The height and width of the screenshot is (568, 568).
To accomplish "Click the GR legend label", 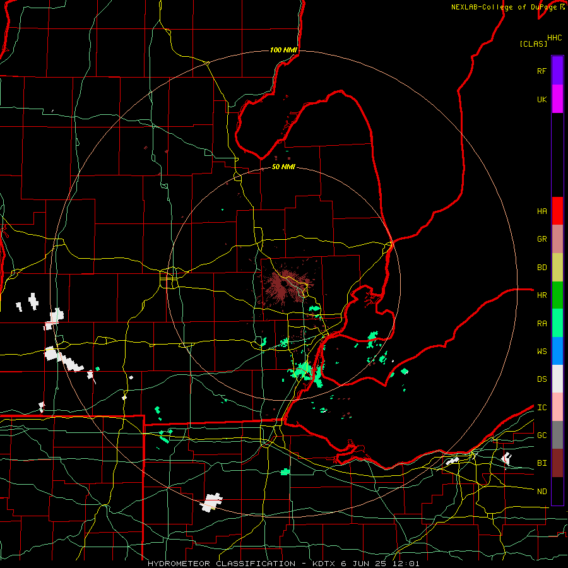I will [x=541, y=239].
